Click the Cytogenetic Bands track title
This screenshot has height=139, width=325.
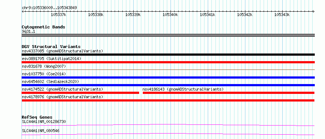point(43,27)
